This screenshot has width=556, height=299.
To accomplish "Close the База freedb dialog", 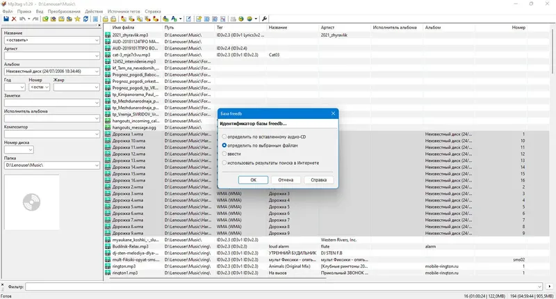I will coord(333,113).
